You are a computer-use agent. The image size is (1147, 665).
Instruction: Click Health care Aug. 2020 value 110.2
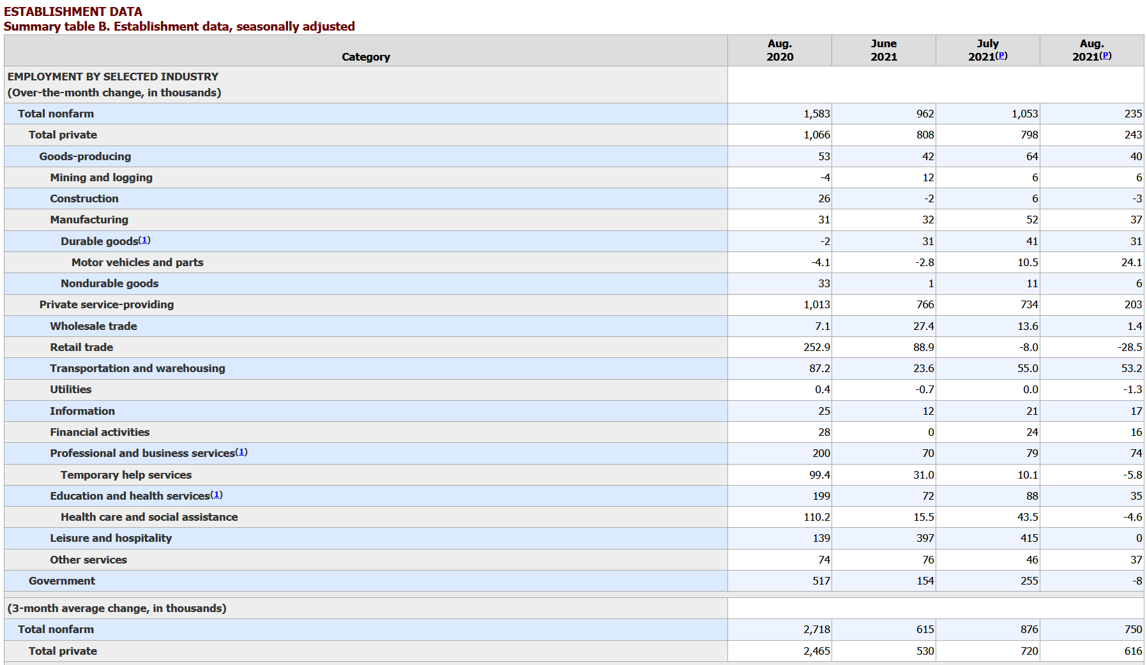coord(817,517)
